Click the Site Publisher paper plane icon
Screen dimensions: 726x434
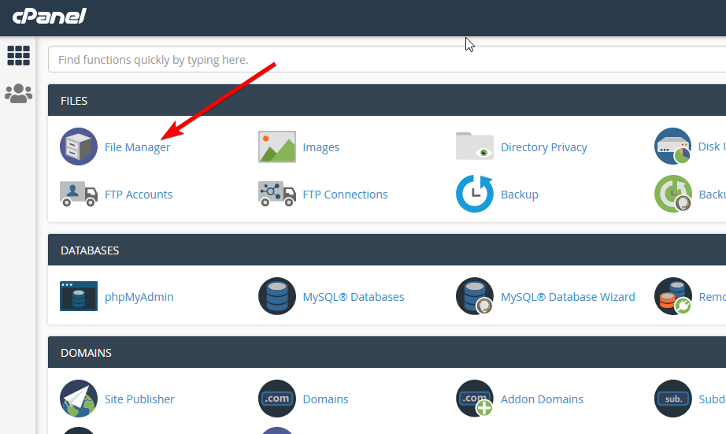tap(79, 399)
